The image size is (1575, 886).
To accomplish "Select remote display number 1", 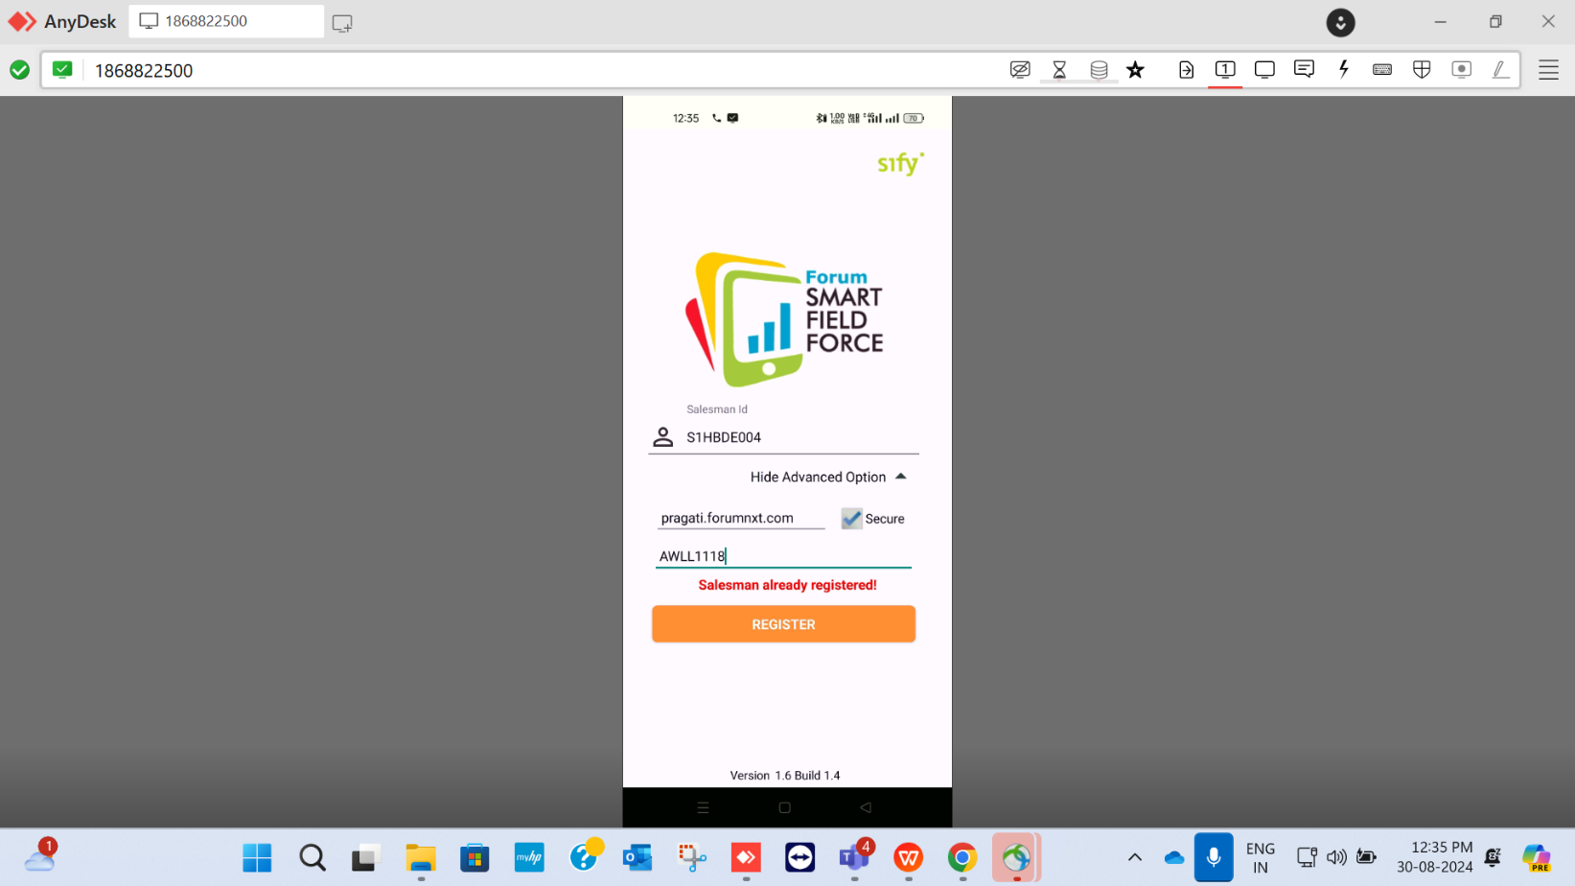I will click(1225, 69).
